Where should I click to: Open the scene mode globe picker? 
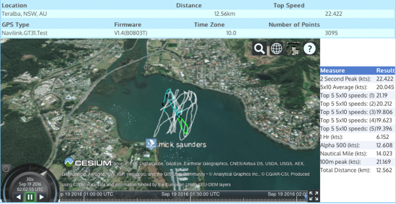[276, 49]
